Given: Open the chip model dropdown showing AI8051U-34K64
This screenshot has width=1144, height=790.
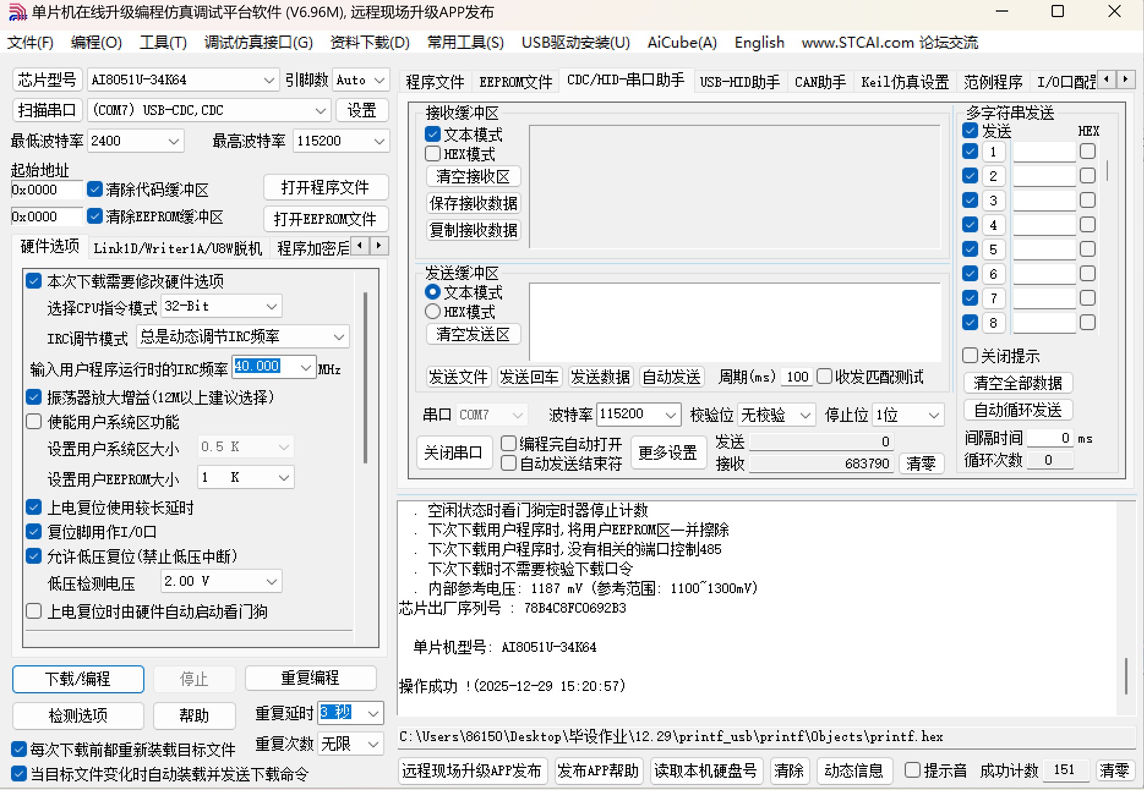Looking at the screenshot, I should (x=269, y=79).
